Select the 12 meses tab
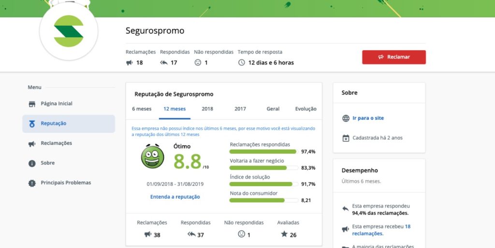The image size is (495, 248). tap(175, 109)
